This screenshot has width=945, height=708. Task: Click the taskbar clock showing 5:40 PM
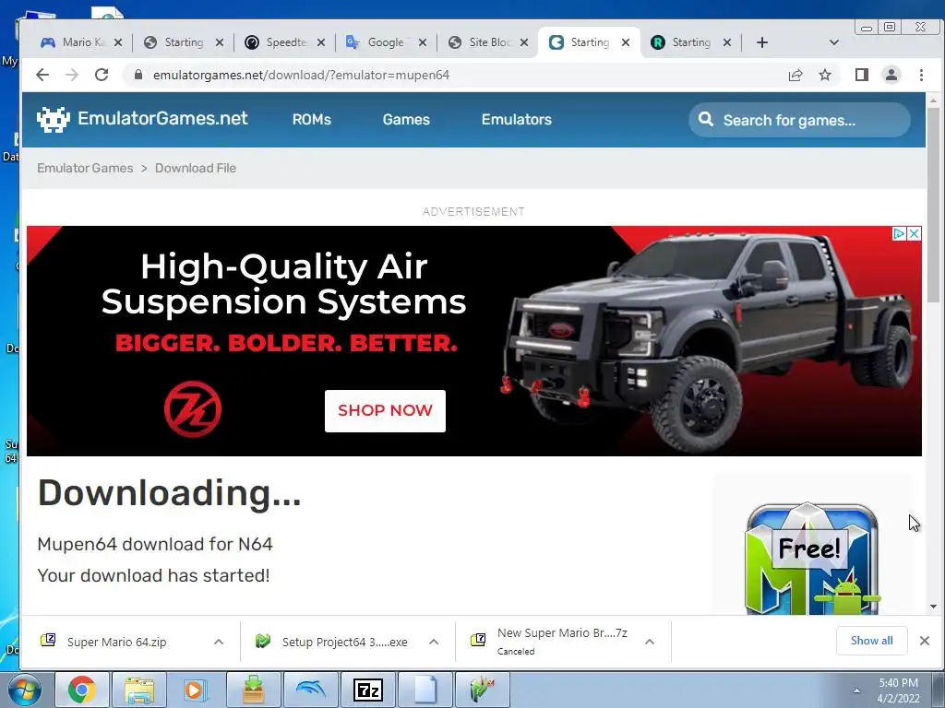(x=898, y=690)
